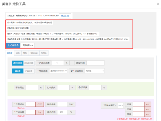Screen dimensions: 161x121
Task: Click 平台佣金 percentage input
Action: click(x=32, y=88)
